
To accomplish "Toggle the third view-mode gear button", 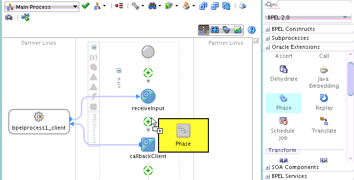I will (226, 30).
